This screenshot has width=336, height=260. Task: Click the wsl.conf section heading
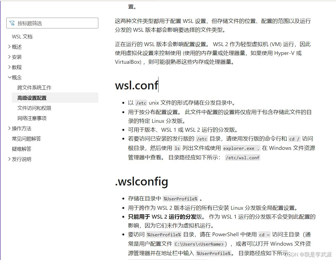pos(136,86)
